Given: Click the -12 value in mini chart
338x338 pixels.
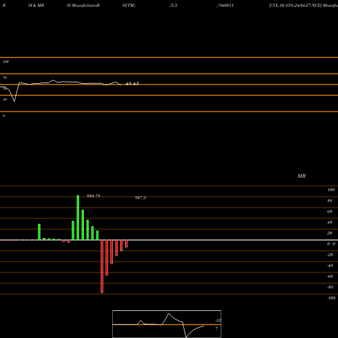Looking at the screenshot, I should [x=218, y=320].
